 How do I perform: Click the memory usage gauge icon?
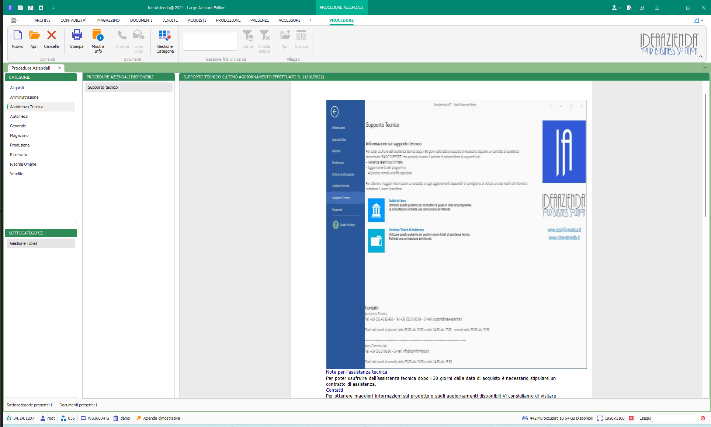coord(525,418)
